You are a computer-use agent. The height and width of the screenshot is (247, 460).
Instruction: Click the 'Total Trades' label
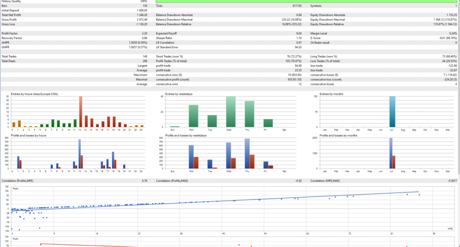pos(9,56)
